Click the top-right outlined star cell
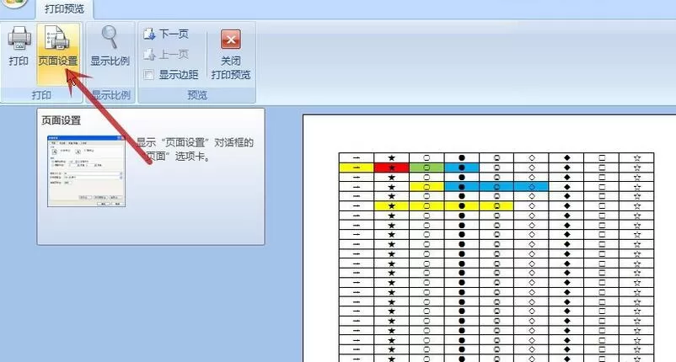Screen dimensions: 676x362 click(x=636, y=157)
